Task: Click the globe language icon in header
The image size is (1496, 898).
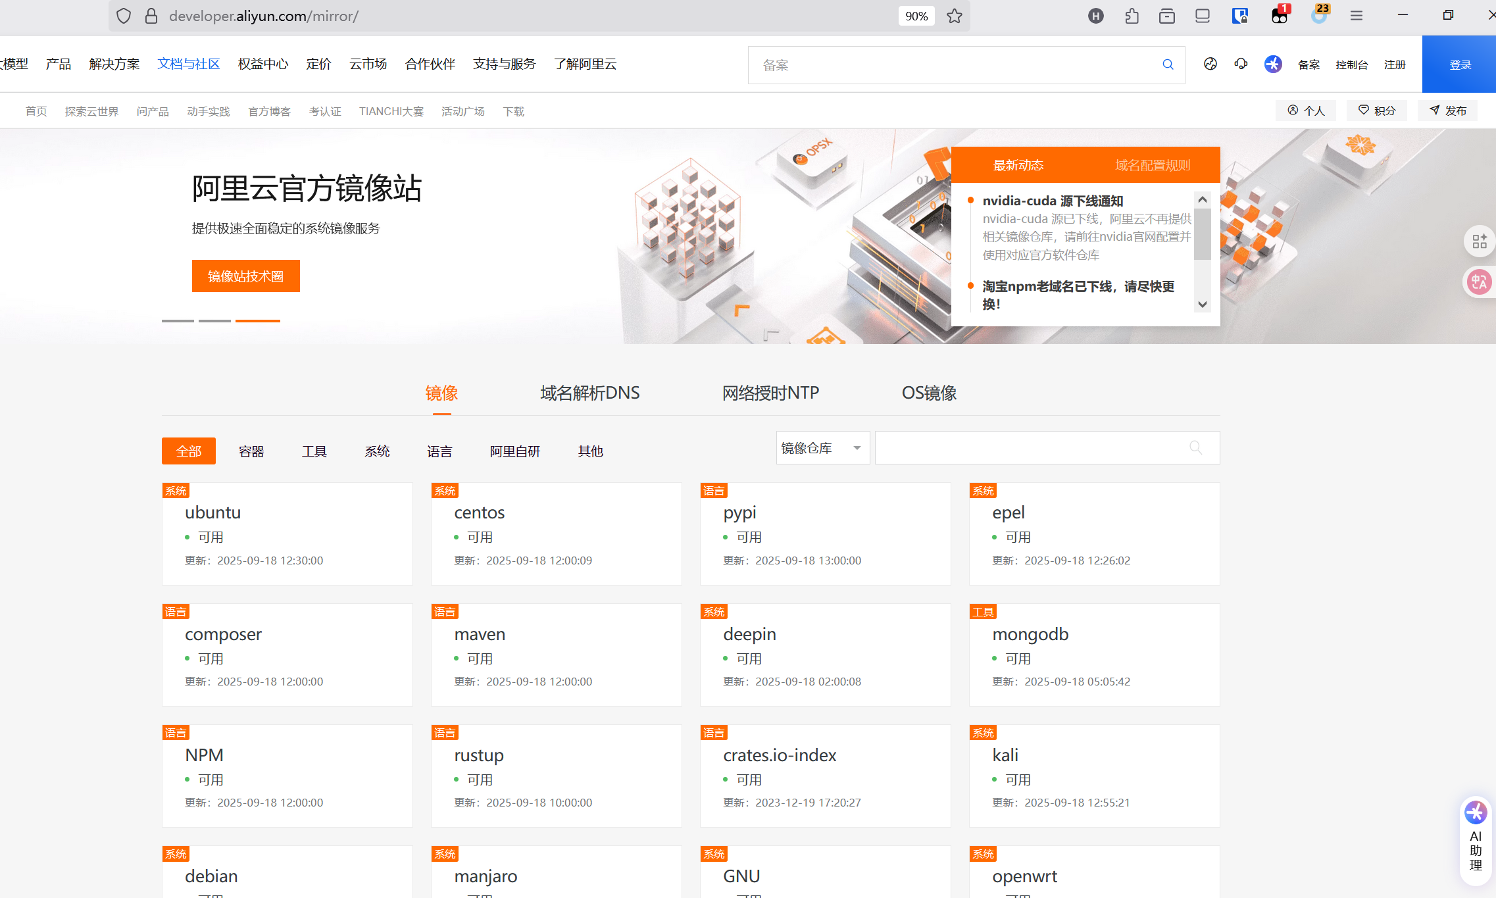Action: [1210, 64]
